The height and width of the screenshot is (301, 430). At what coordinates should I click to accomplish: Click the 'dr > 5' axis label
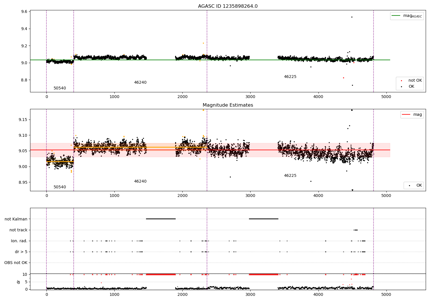[x=21, y=252]
